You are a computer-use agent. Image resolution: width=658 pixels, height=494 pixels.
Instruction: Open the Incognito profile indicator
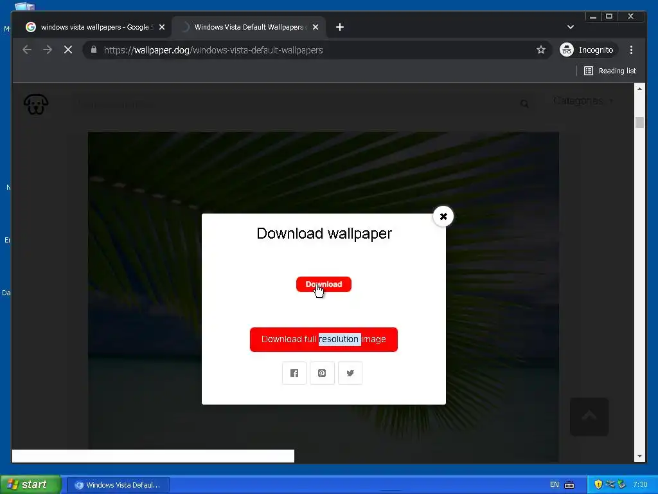pyautogui.click(x=588, y=50)
